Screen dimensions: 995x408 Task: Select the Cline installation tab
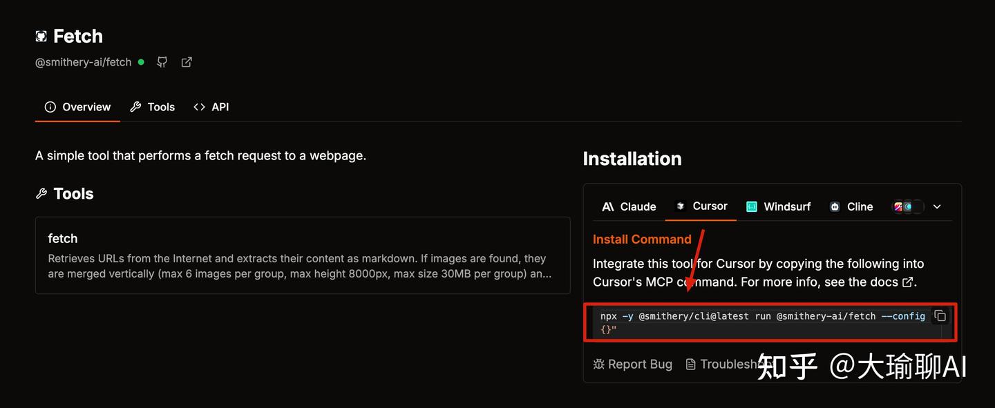pyautogui.click(x=851, y=206)
